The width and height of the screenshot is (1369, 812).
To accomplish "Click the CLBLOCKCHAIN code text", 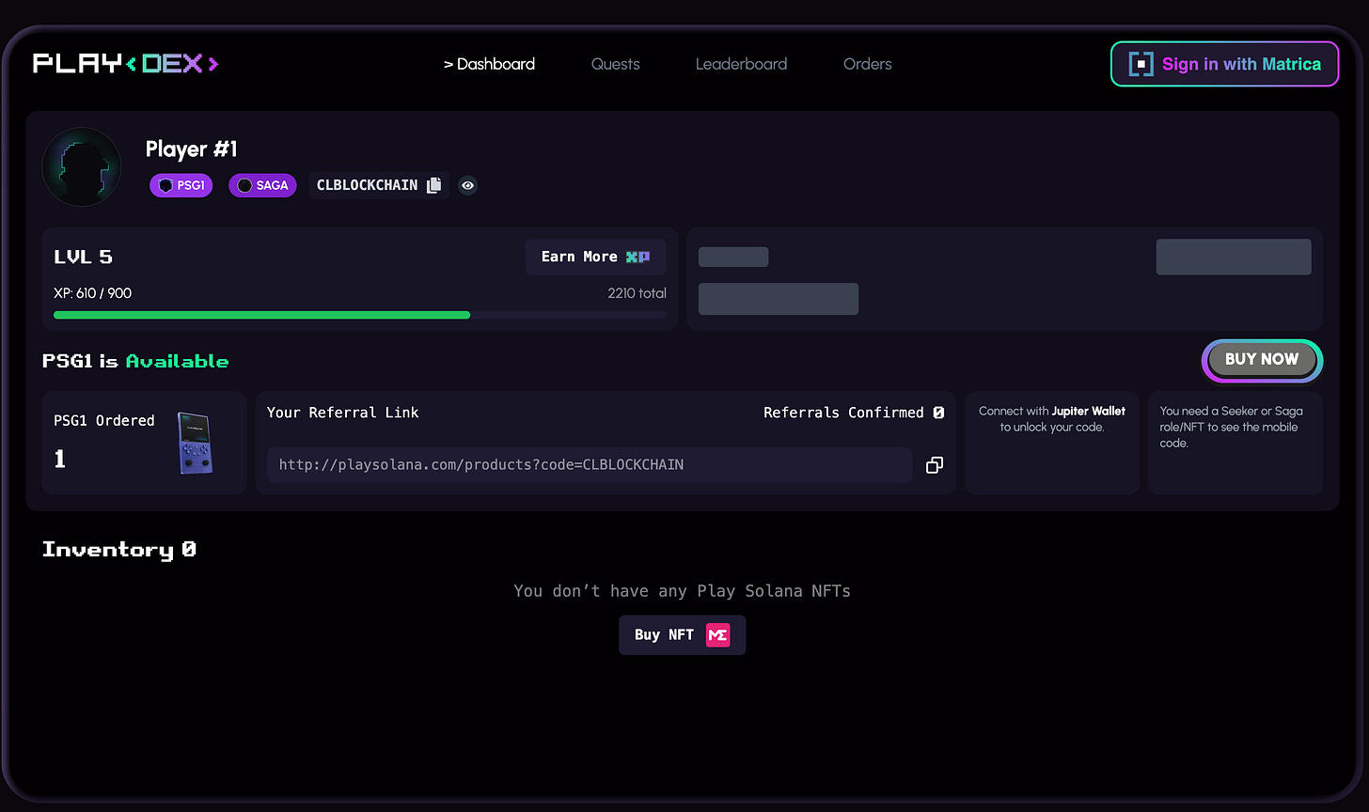I will tap(368, 185).
